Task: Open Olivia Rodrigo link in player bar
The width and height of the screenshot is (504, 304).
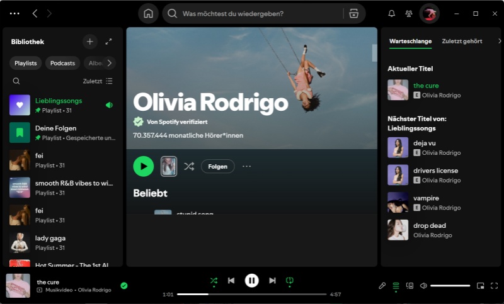Action: 94,290
